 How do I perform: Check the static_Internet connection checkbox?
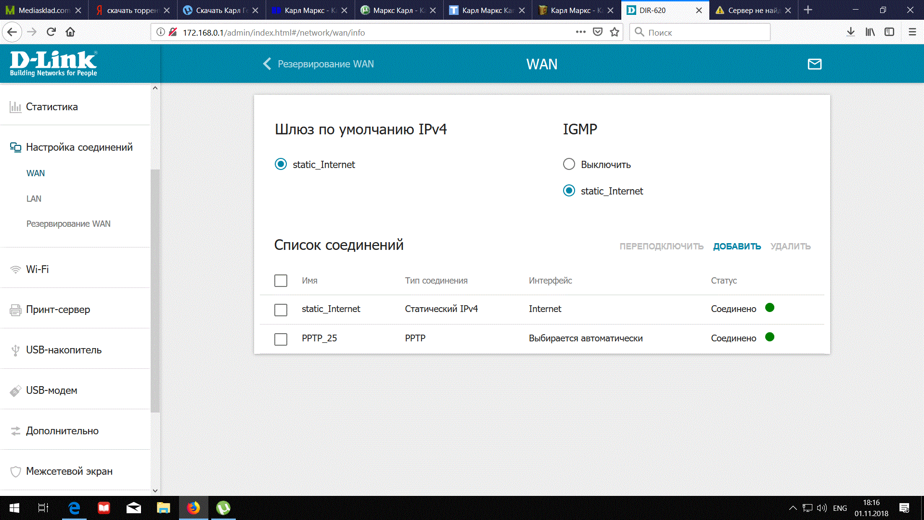coord(281,310)
